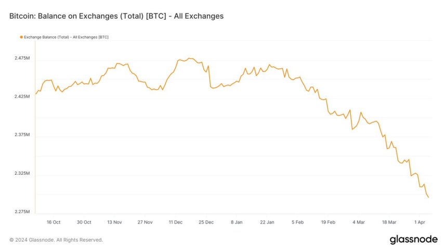Click the 2.325M y-axis label
This screenshot has height=251, width=447.
(x=22, y=173)
